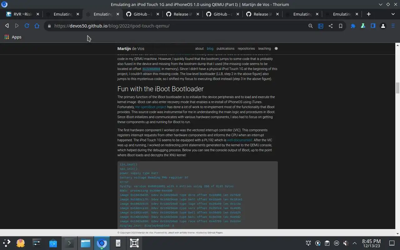Click the 'power supply type batt' line
400x250 pixels.
tap(139, 173)
